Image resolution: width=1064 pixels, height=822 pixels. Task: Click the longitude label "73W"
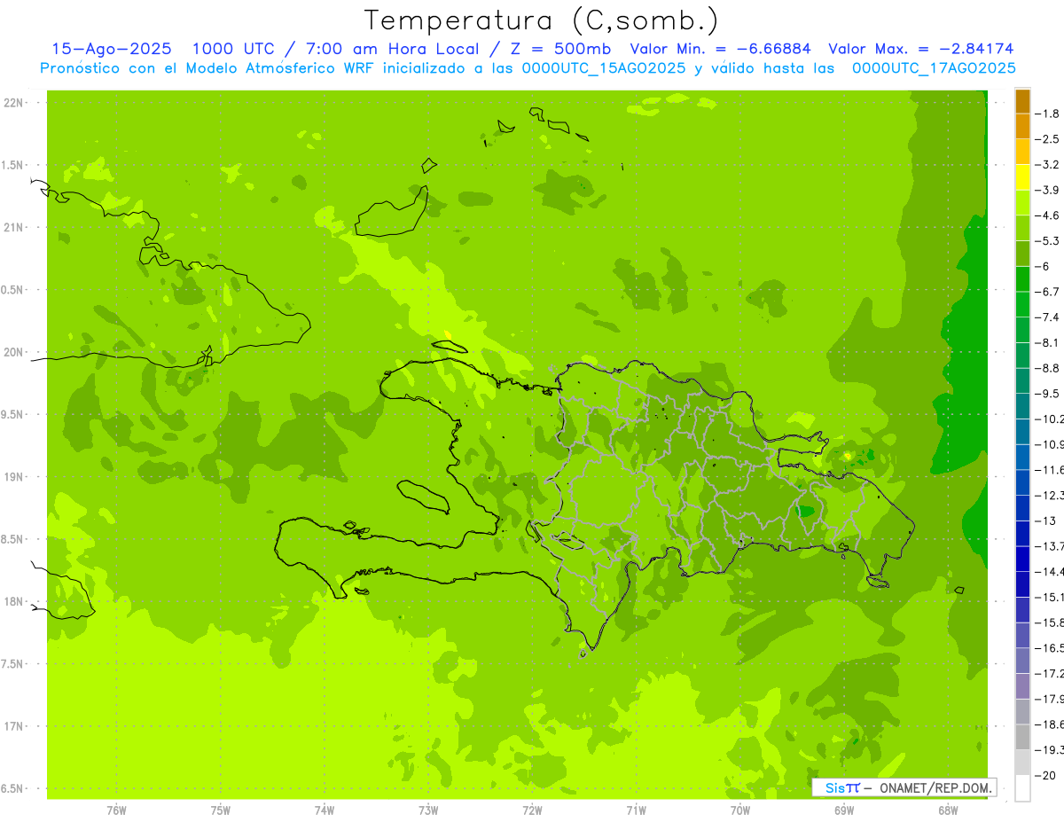pos(428,810)
